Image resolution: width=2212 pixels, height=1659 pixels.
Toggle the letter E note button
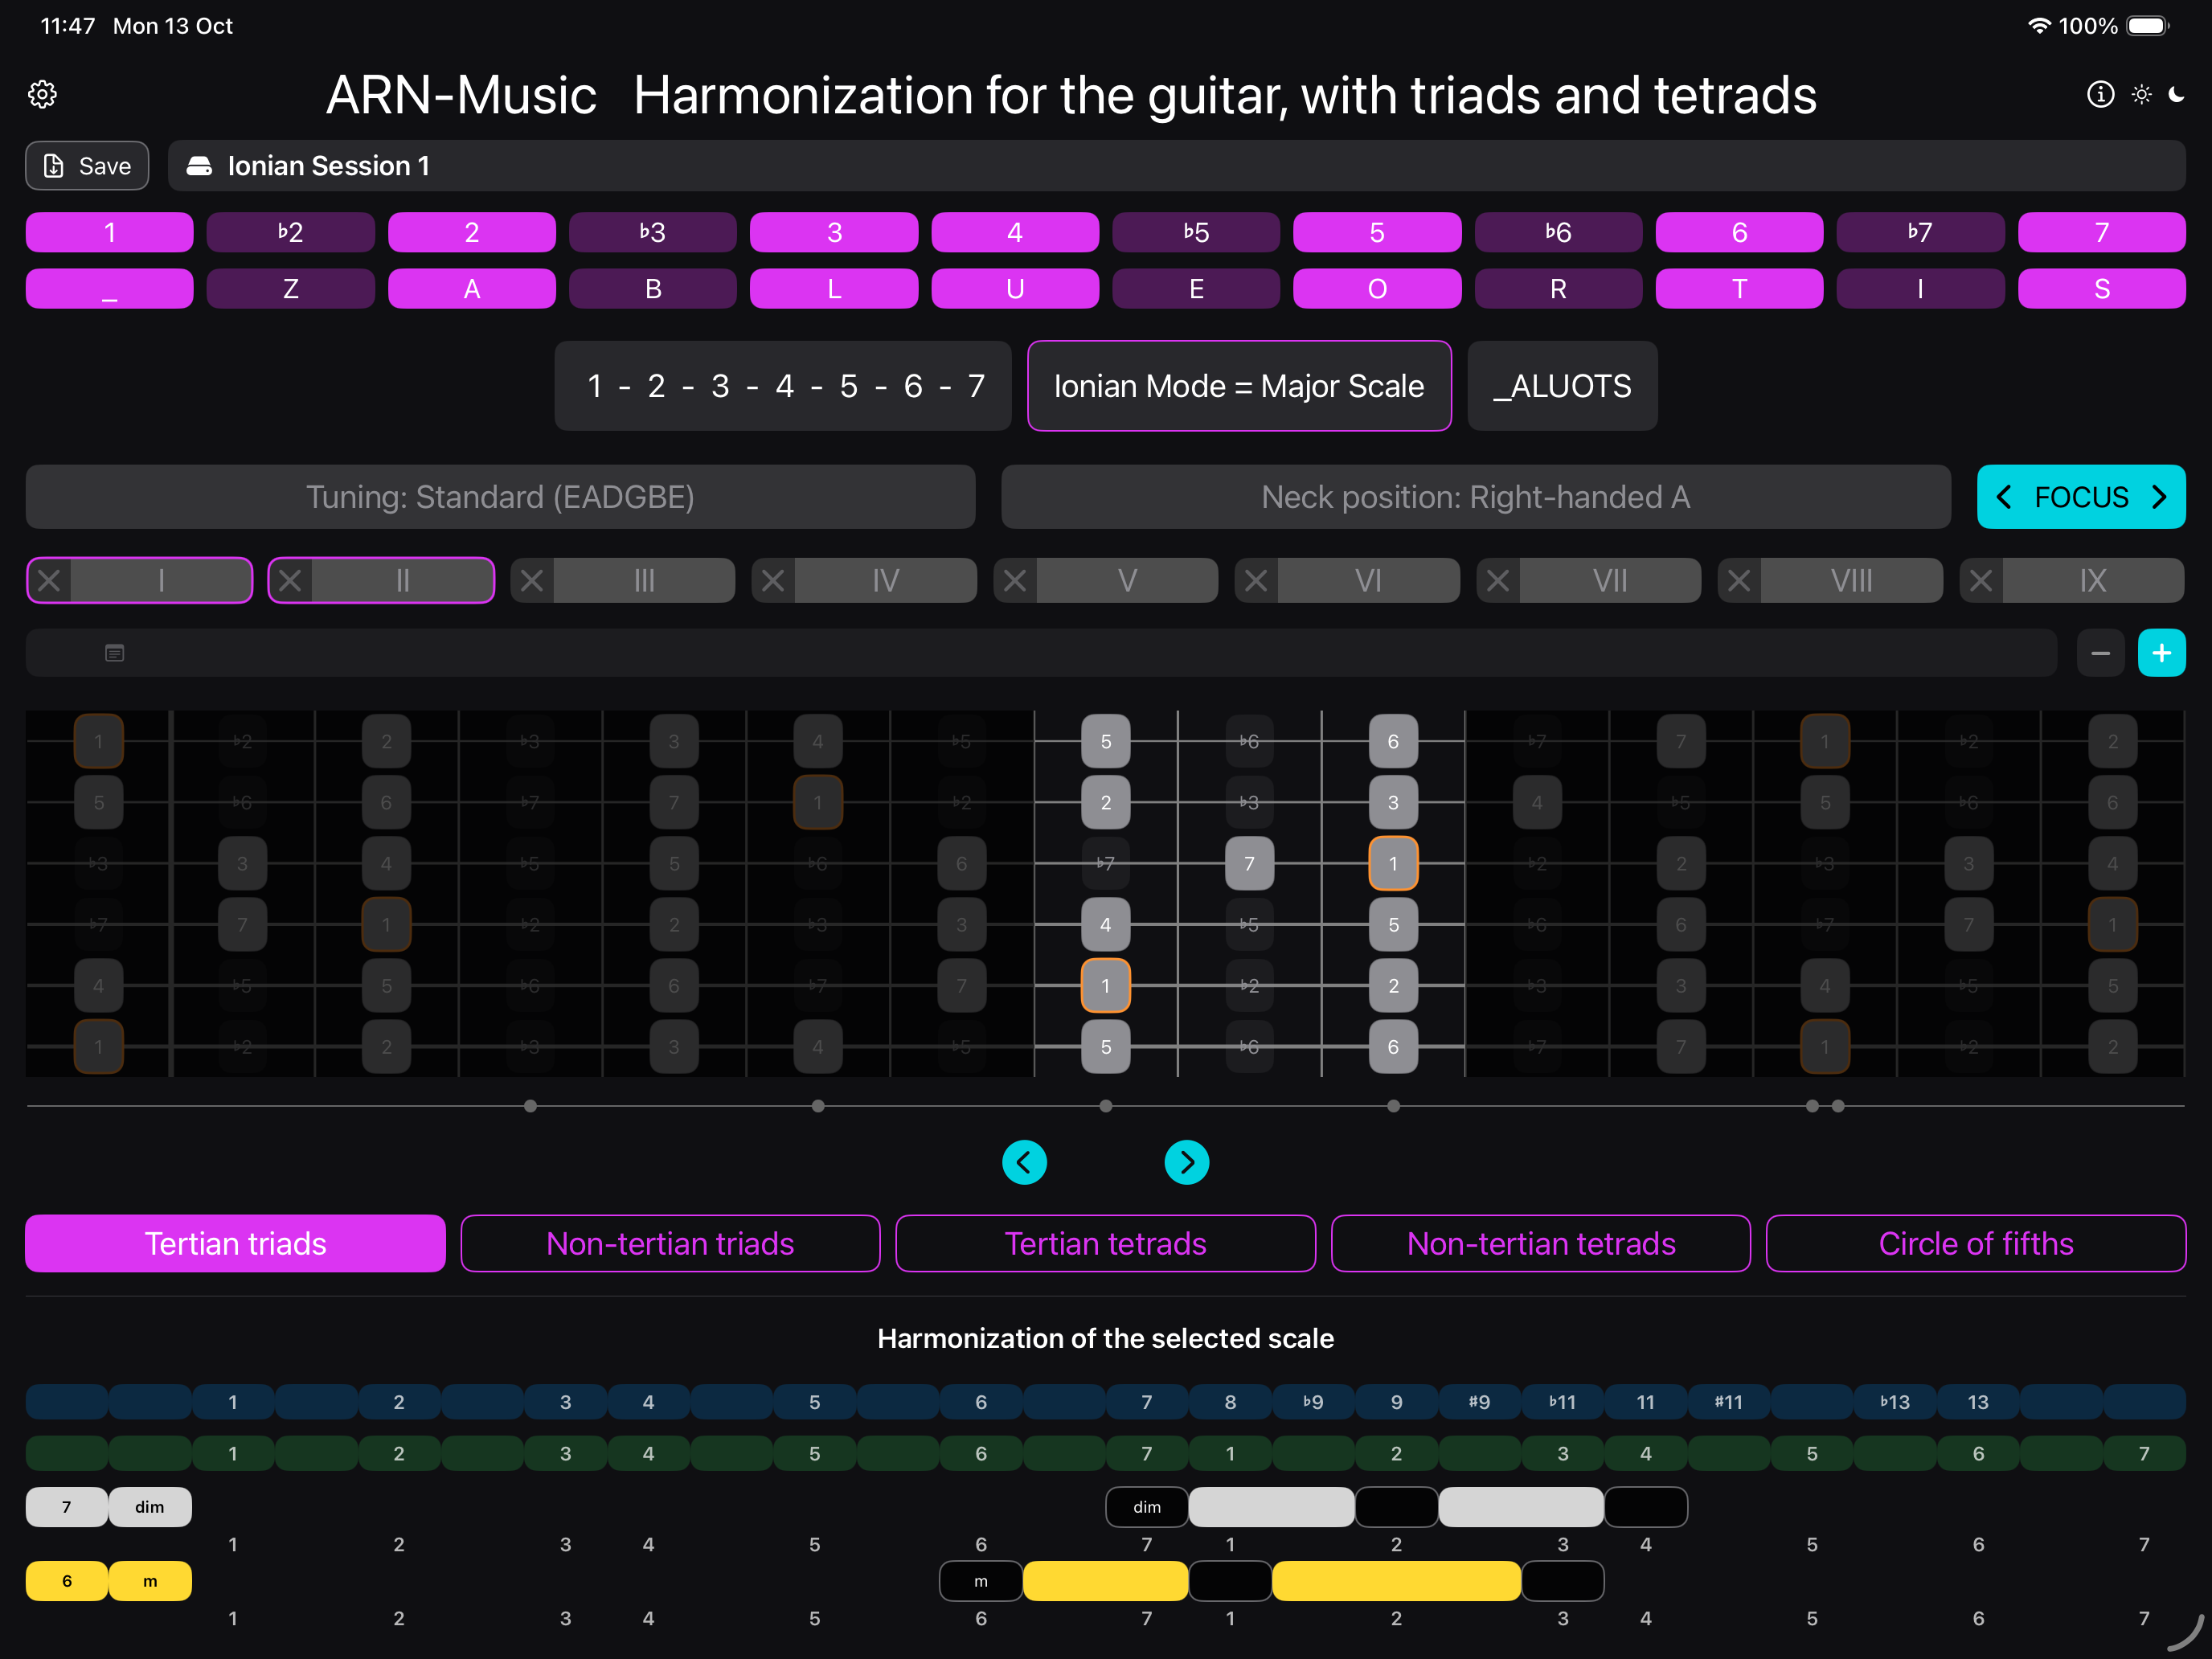(1196, 289)
